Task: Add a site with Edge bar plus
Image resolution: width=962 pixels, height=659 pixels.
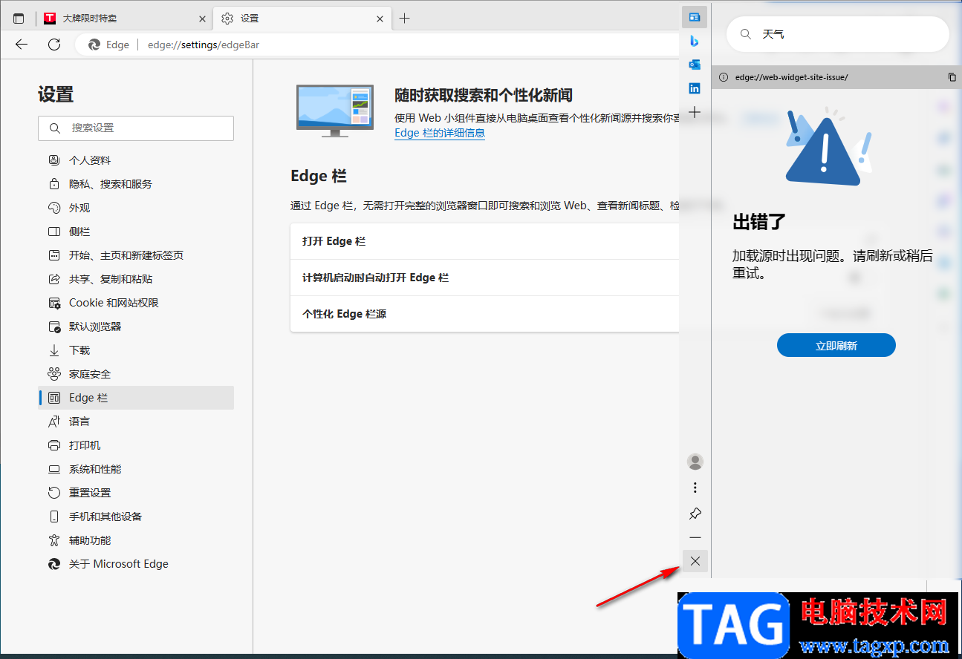Action: coord(695,112)
